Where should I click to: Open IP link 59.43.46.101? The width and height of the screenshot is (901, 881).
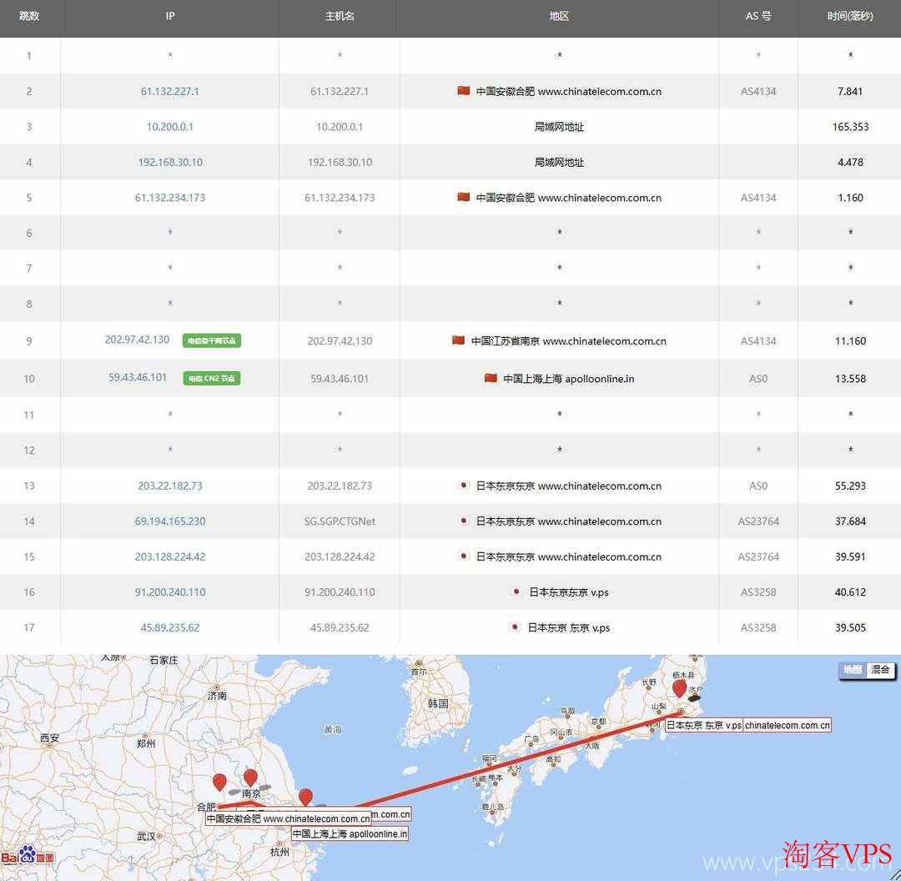pyautogui.click(x=138, y=378)
